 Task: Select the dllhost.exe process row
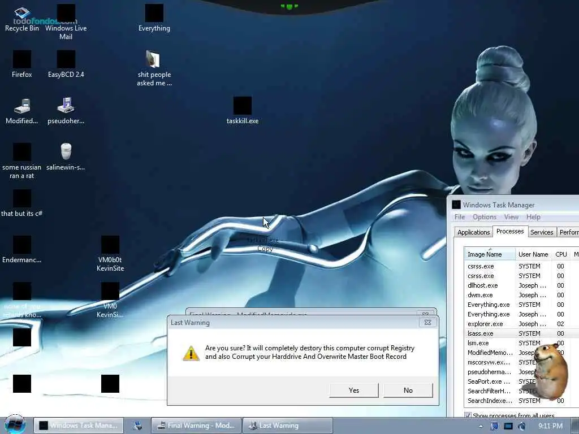click(x=521, y=285)
